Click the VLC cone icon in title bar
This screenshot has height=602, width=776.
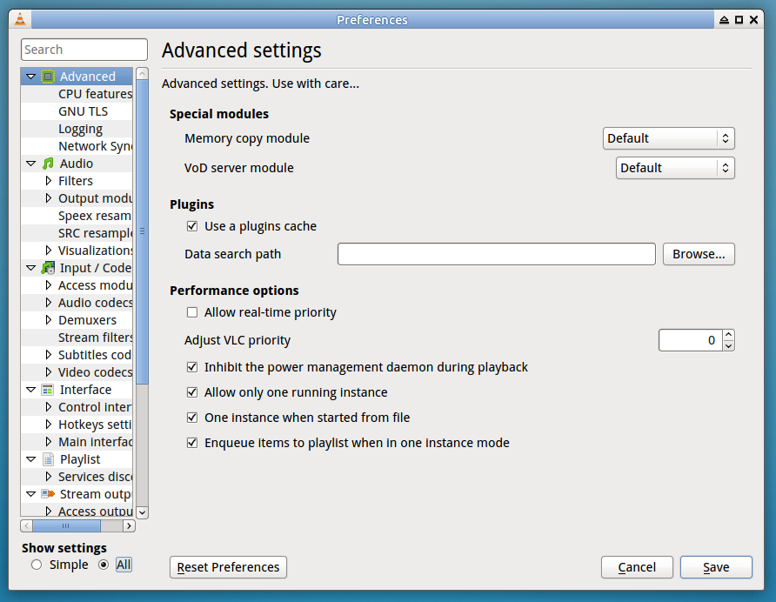point(20,19)
